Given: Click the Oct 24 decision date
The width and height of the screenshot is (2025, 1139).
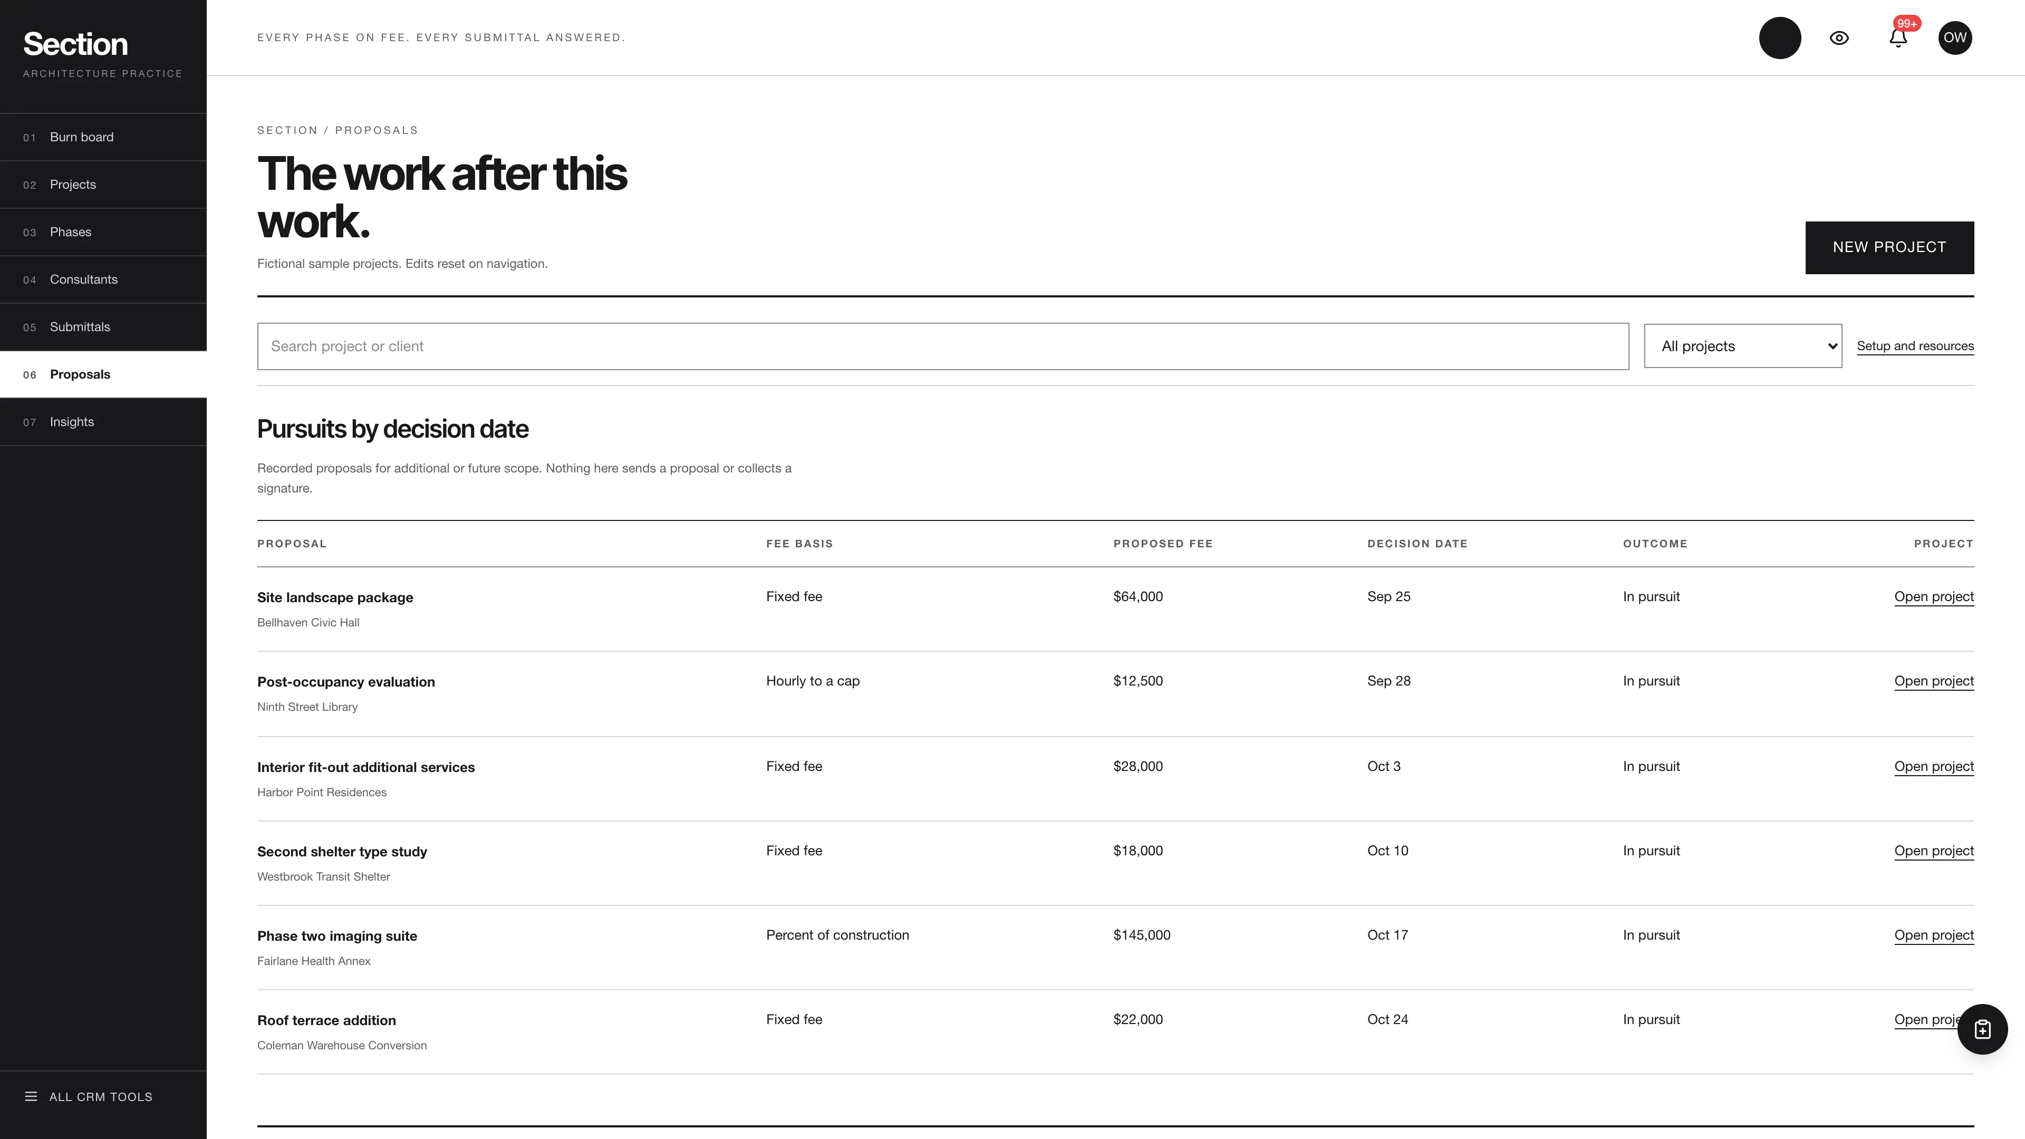Looking at the screenshot, I should click(x=1387, y=1019).
